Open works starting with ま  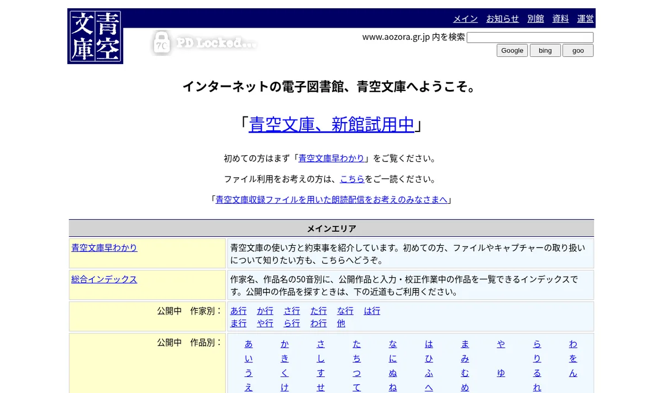465,344
